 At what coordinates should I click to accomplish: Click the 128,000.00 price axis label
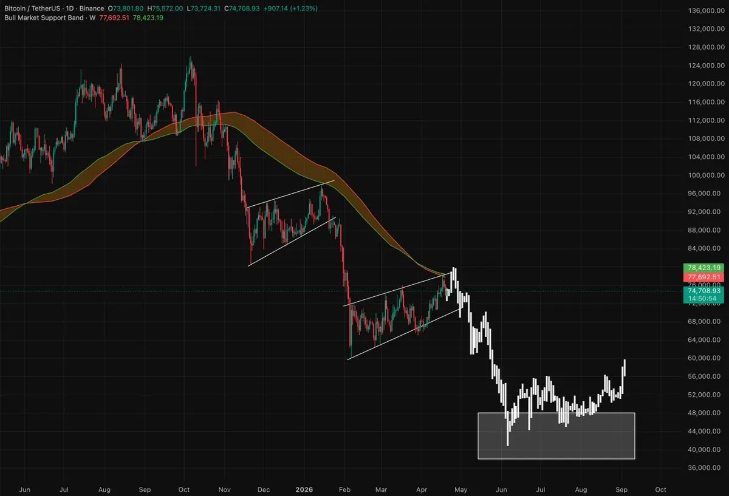(x=706, y=47)
